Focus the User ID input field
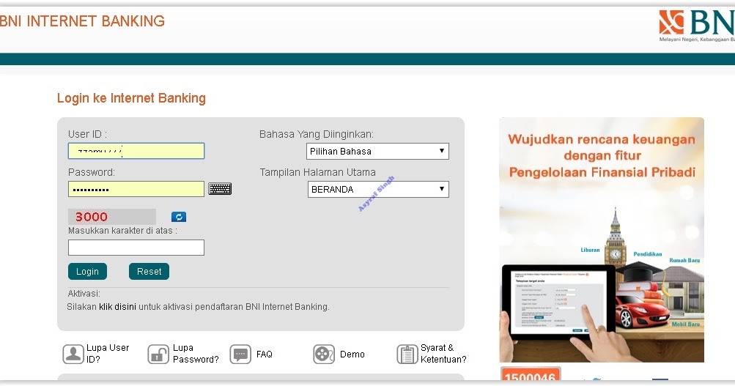This screenshot has width=735, height=386. [x=136, y=151]
